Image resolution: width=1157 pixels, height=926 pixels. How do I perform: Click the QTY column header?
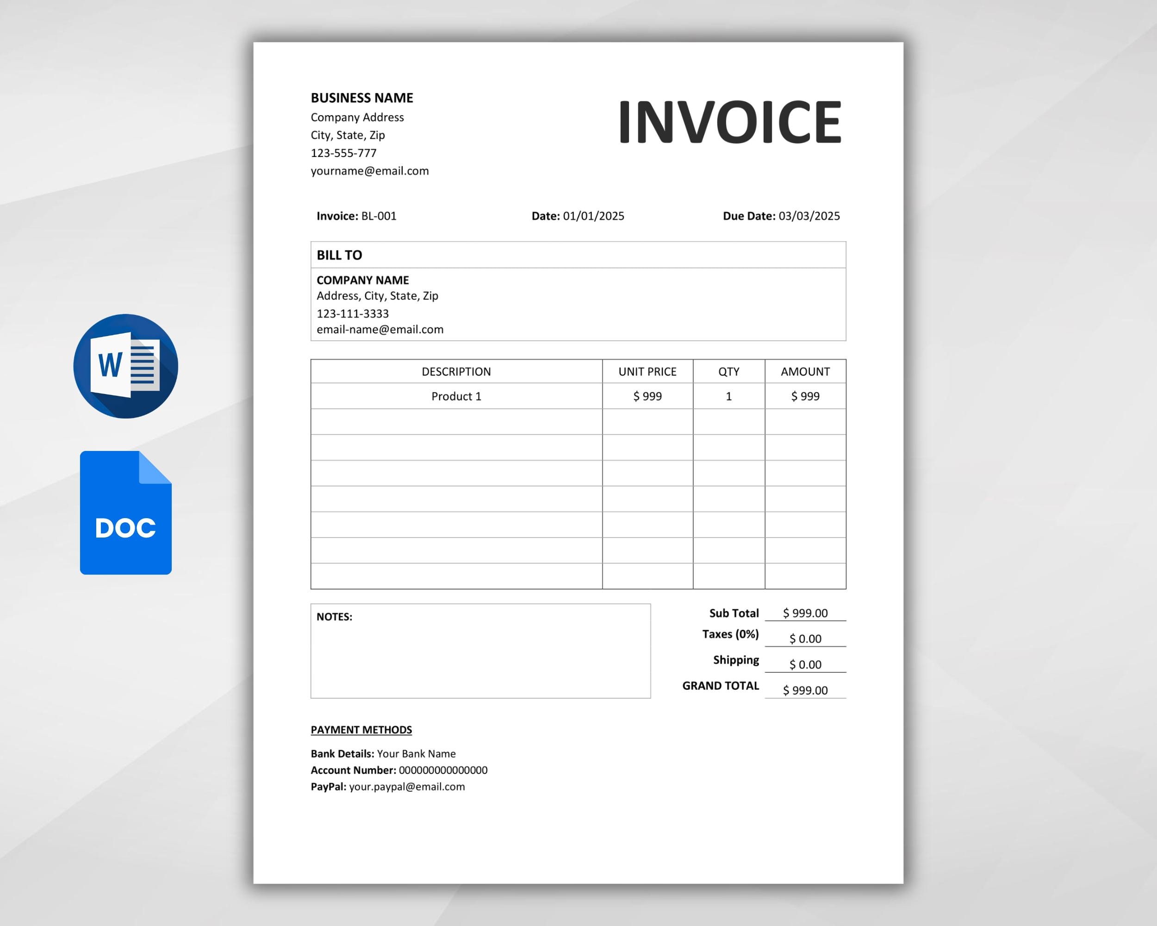(728, 371)
